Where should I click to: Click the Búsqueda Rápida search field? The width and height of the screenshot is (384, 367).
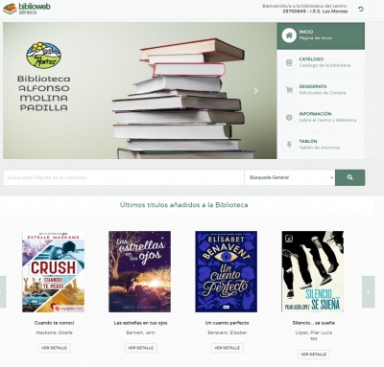[x=124, y=177]
